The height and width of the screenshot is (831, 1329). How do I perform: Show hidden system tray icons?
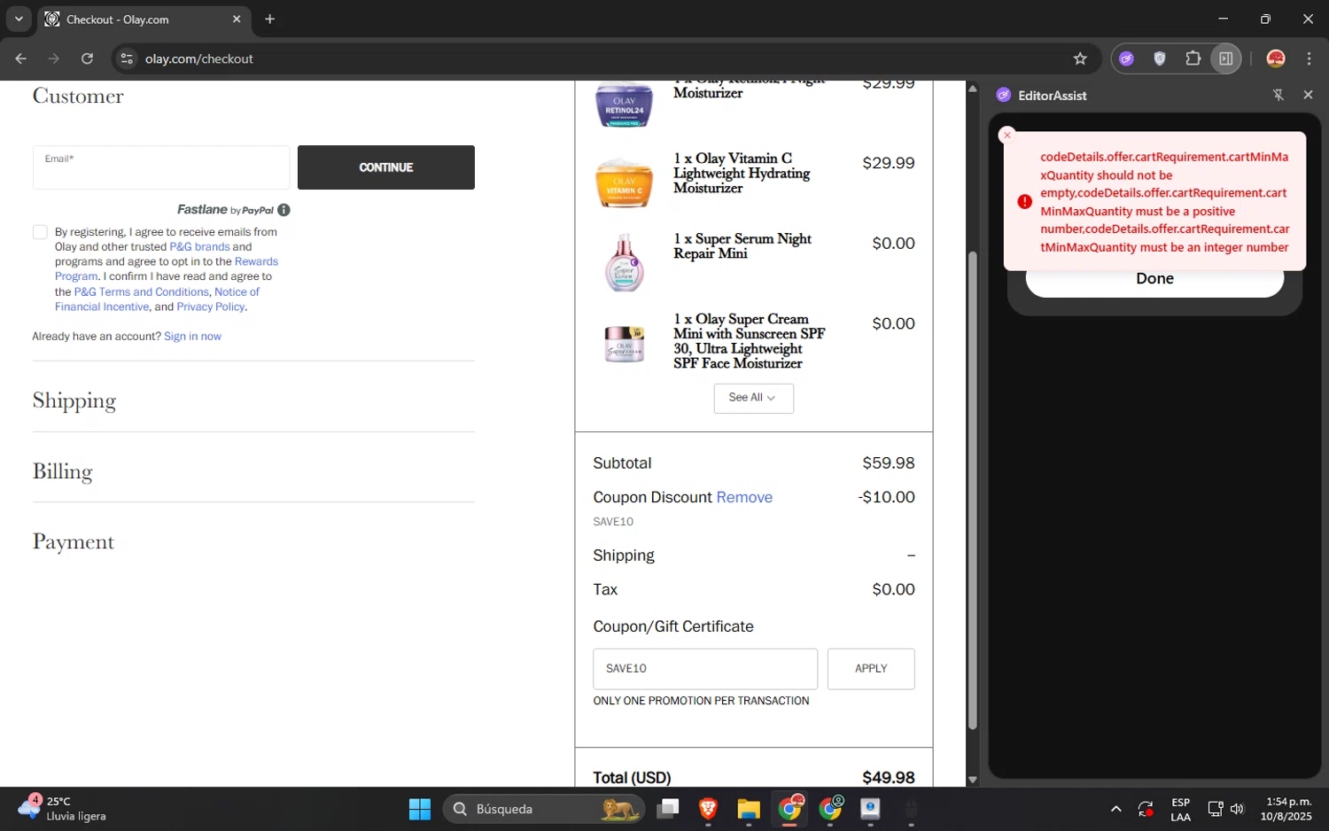click(1115, 809)
